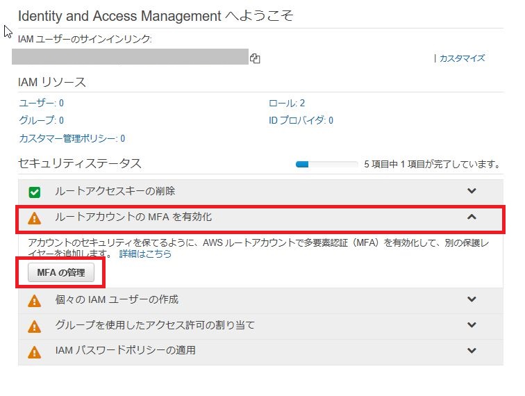Open the MFA の管理 button
Image resolution: width=525 pixels, height=396 pixels.
(x=61, y=272)
